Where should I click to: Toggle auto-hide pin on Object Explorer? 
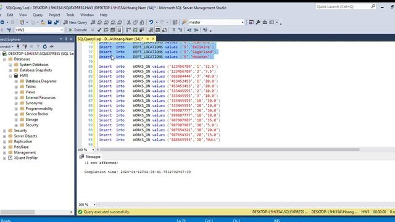click(x=66, y=39)
